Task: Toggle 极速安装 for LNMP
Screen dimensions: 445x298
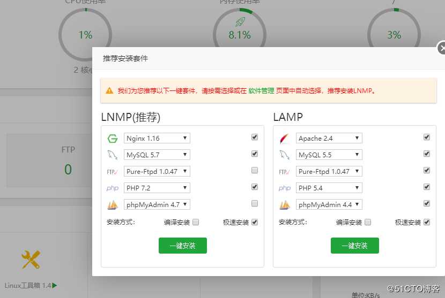Action: [255, 222]
